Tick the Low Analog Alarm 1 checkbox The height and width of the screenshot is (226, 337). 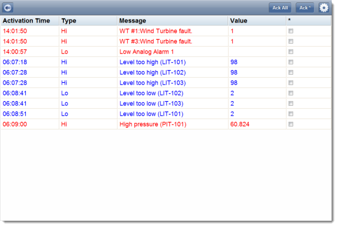(x=291, y=52)
